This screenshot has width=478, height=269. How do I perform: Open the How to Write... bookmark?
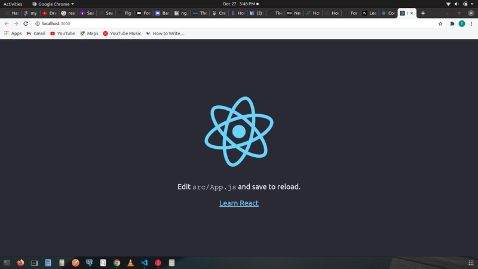click(165, 33)
